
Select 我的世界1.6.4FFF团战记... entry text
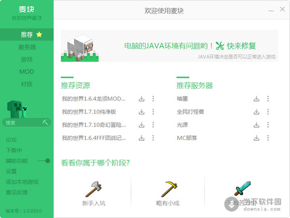click(x=94, y=138)
